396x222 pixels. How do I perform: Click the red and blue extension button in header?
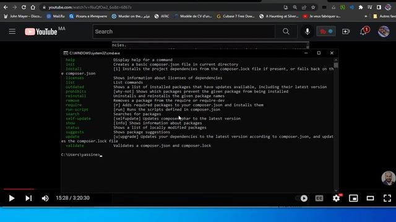pos(326,31)
